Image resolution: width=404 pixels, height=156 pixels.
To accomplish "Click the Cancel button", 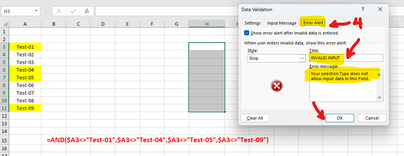I will tap(372, 118).
